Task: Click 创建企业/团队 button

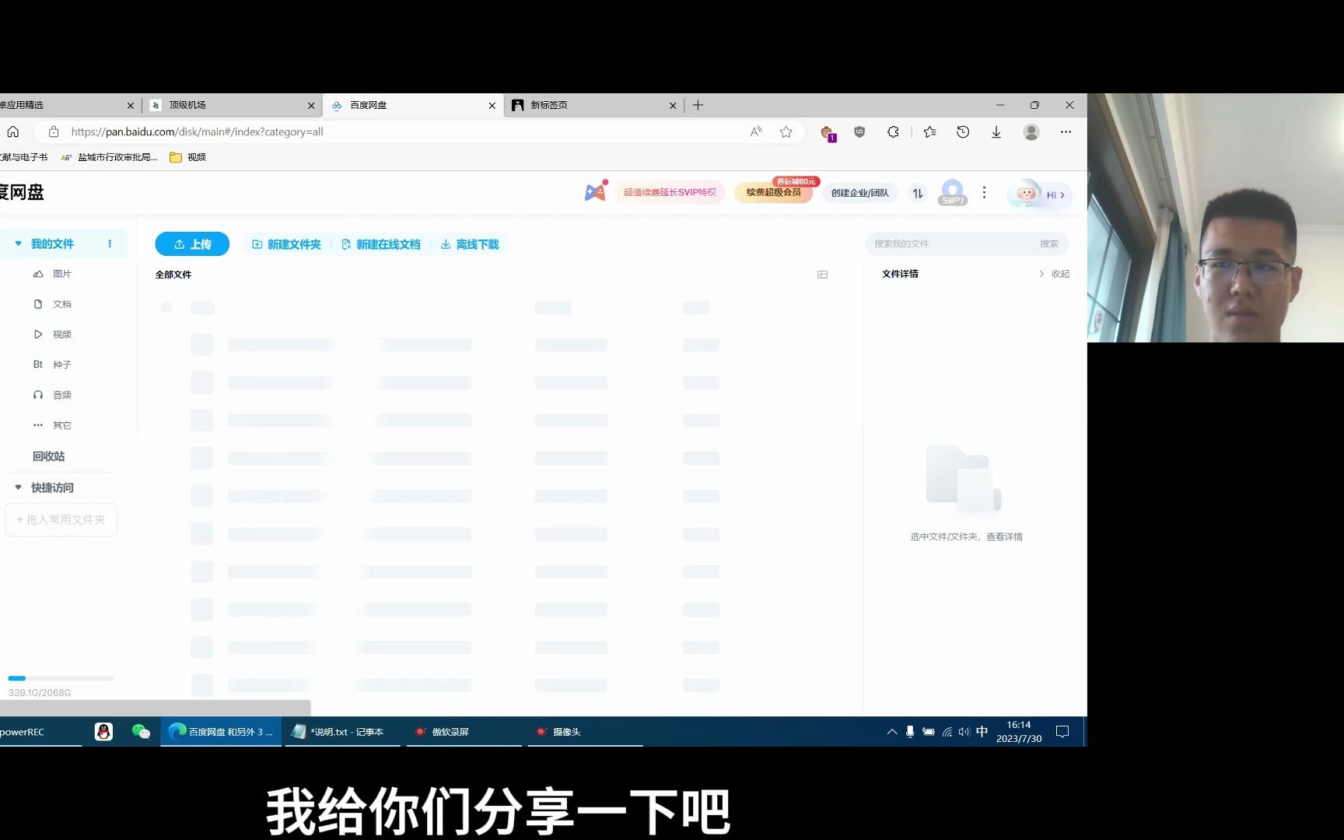Action: click(859, 193)
